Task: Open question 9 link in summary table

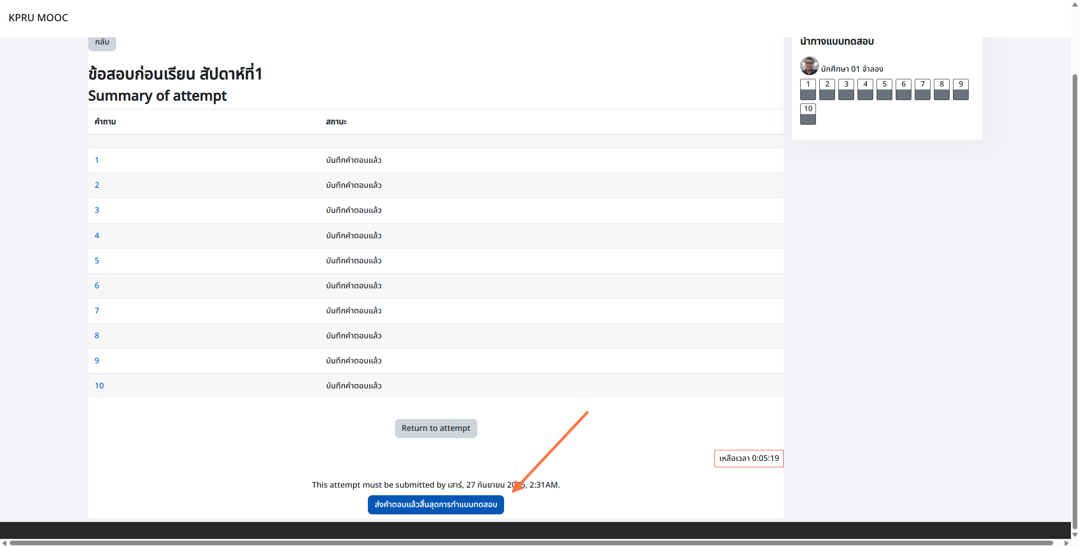Action: point(97,361)
